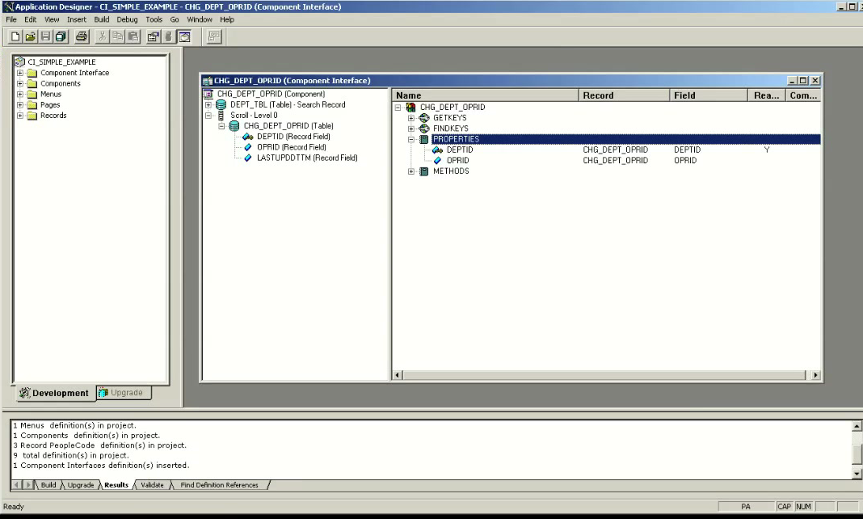Expand the GETKEYS node
Image resolution: width=863 pixels, height=519 pixels.
411,118
